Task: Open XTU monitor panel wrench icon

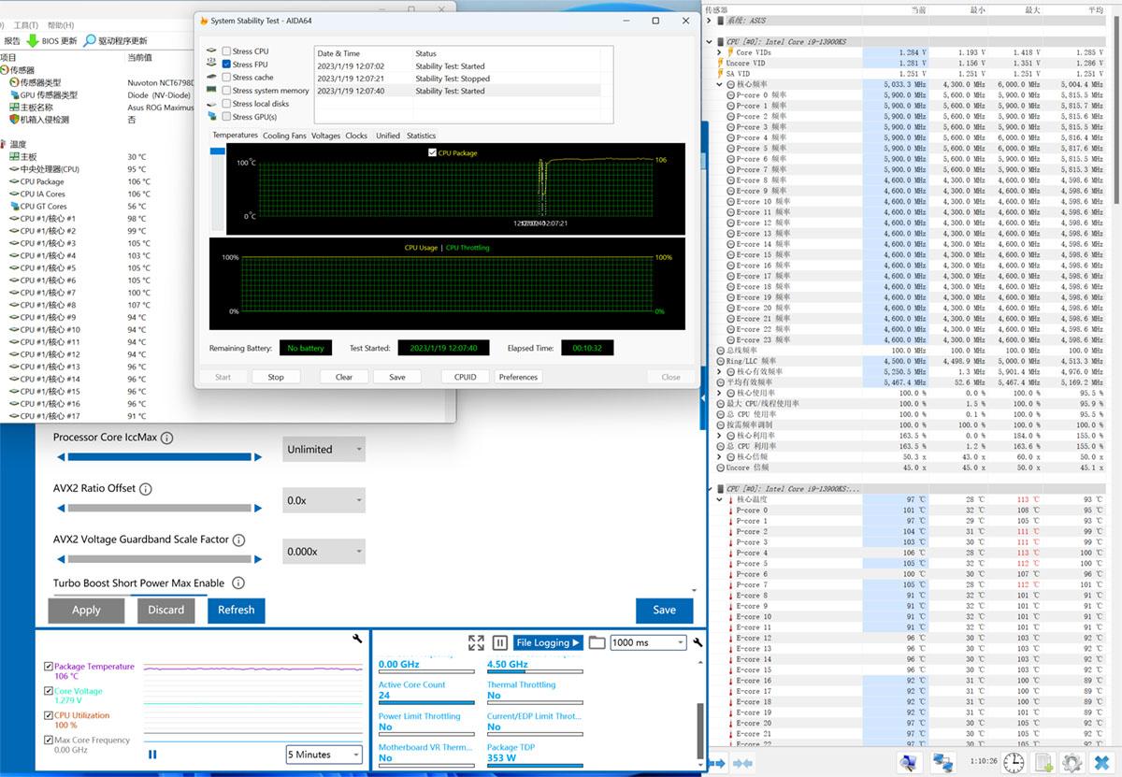Action: pos(698,642)
